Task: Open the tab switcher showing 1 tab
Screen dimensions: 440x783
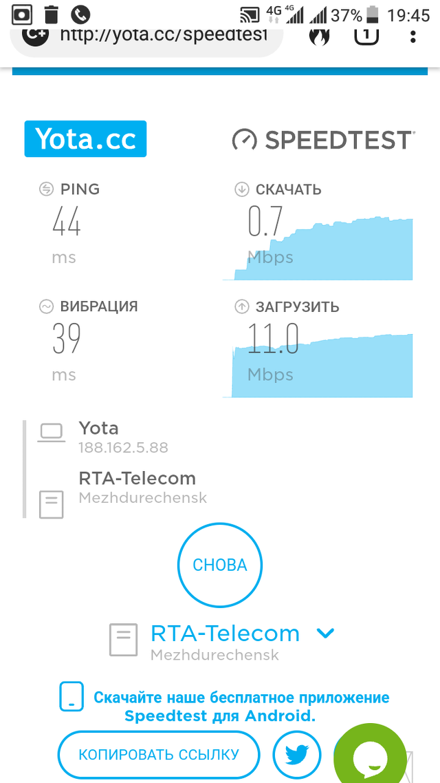Action: pos(366,35)
